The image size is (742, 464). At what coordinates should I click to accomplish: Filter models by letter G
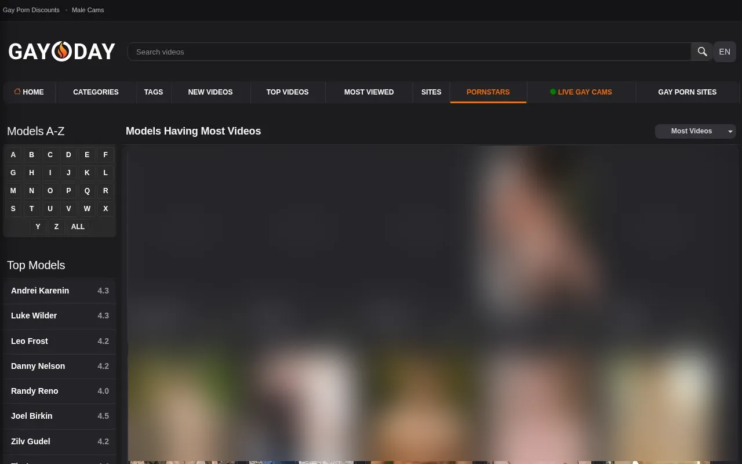click(13, 173)
